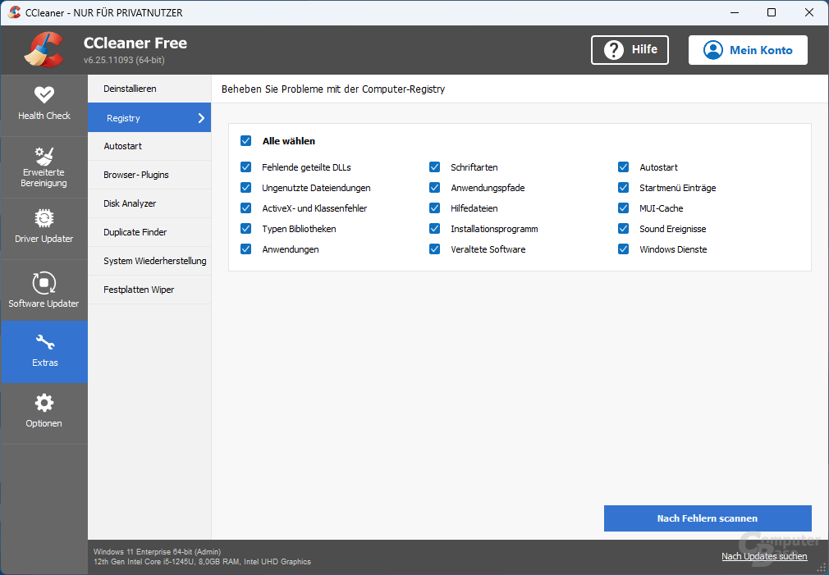Uncheck Sound Ereignisse checkbox

tap(623, 229)
